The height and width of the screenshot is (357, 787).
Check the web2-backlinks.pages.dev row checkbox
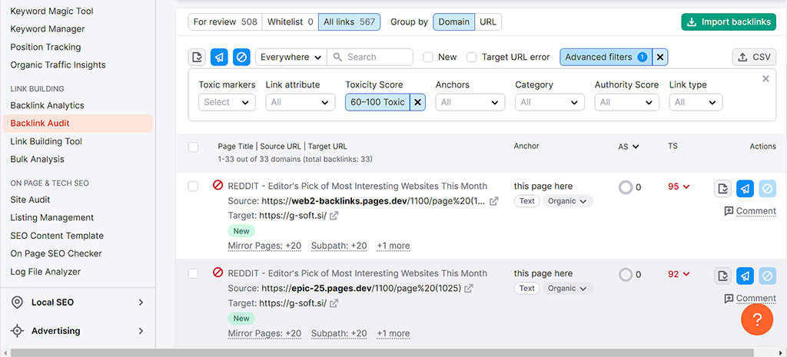(x=193, y=187)
